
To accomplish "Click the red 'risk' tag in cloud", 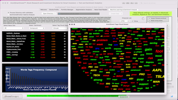I will tap(150, 58).
